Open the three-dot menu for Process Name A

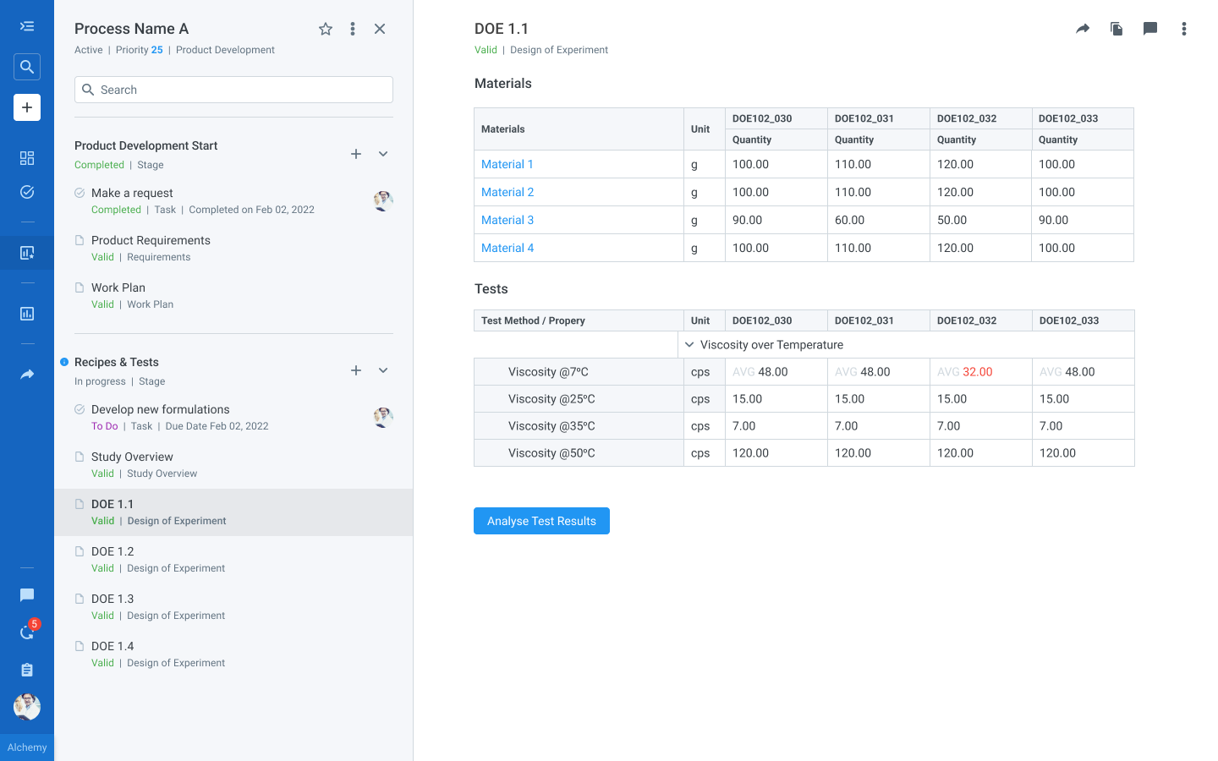coord(353,28)
